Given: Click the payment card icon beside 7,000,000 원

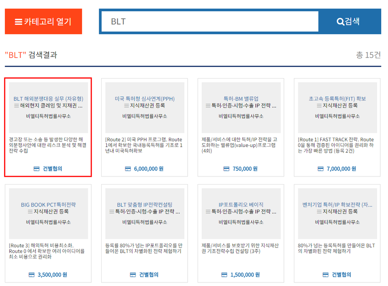Looking at the screenshot, I should pyautogui.click(x=321, y=169).
